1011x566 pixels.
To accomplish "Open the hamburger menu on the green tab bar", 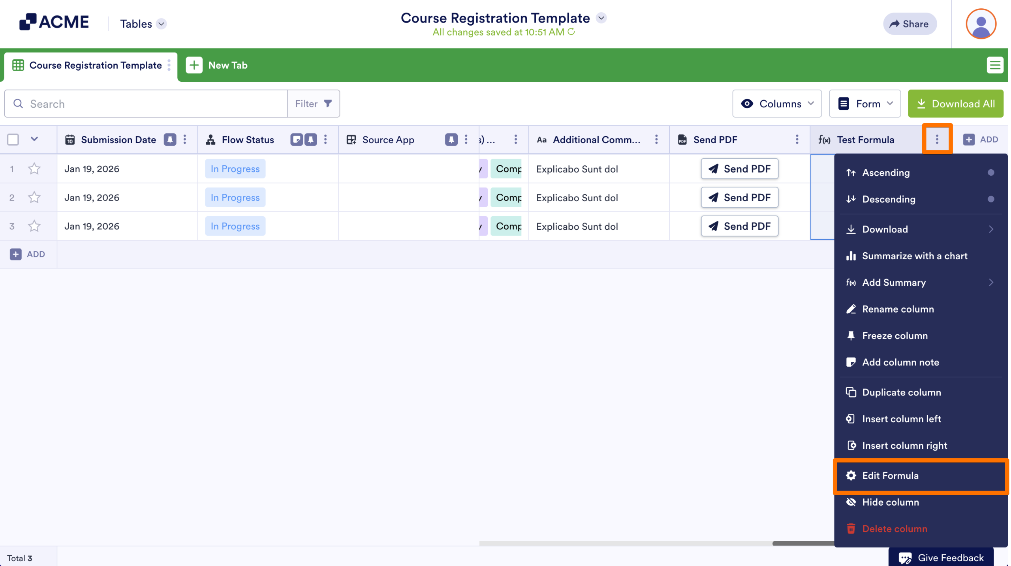I will pyautogui.click(x=995, y=65).
